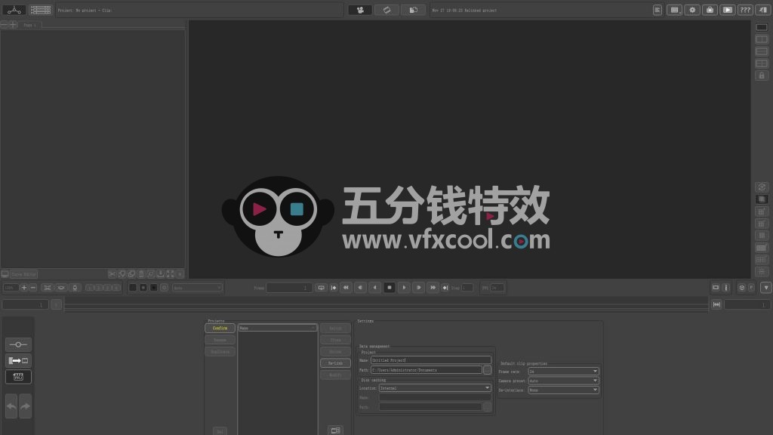Image resolution: width=773 pixels, height=435 pixels.
Task: Click the middle top-center icon
Action: point(387,10)
